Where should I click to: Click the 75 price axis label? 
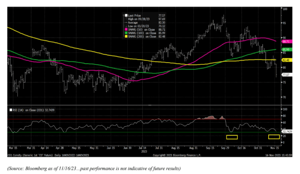[284, 82]
